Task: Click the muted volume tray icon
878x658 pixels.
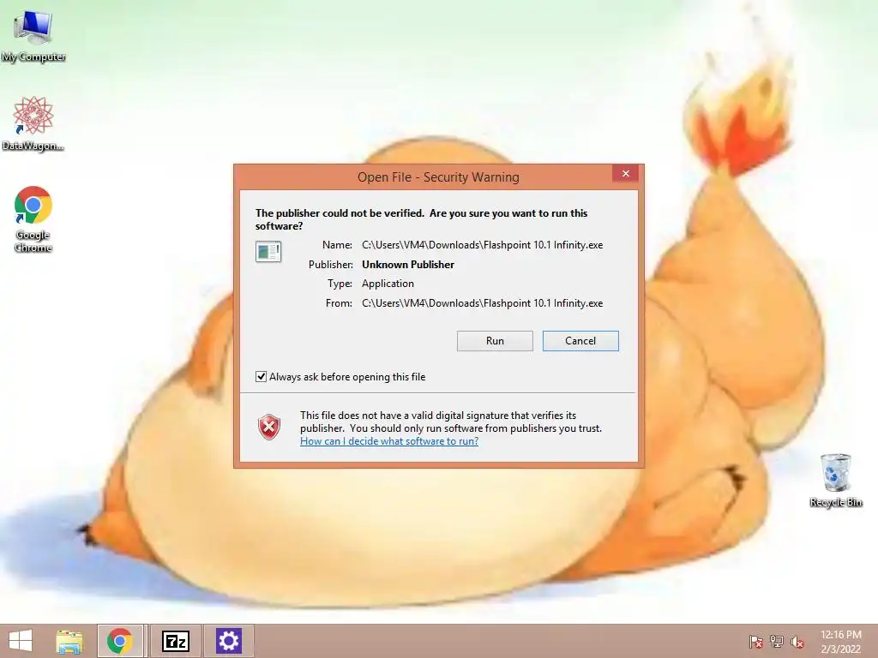Action: (x=797, y=642)
